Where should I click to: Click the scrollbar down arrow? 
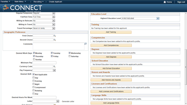click(x=186, y=104)
